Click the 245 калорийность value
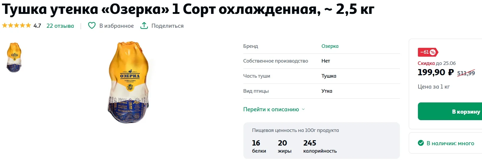 pos(320,147)
